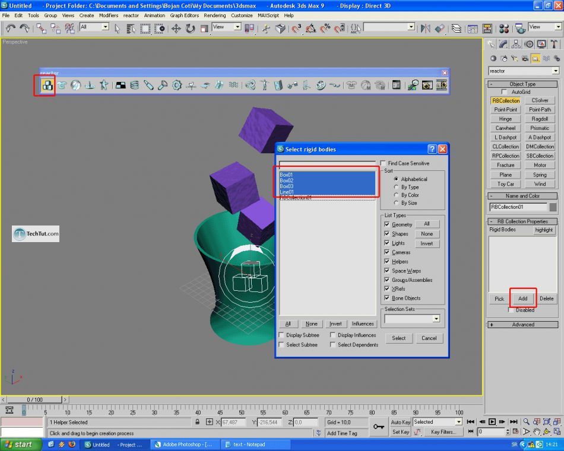Open the Modifiers menu
This screenshot has height=451, width=564.
[109, 15]
